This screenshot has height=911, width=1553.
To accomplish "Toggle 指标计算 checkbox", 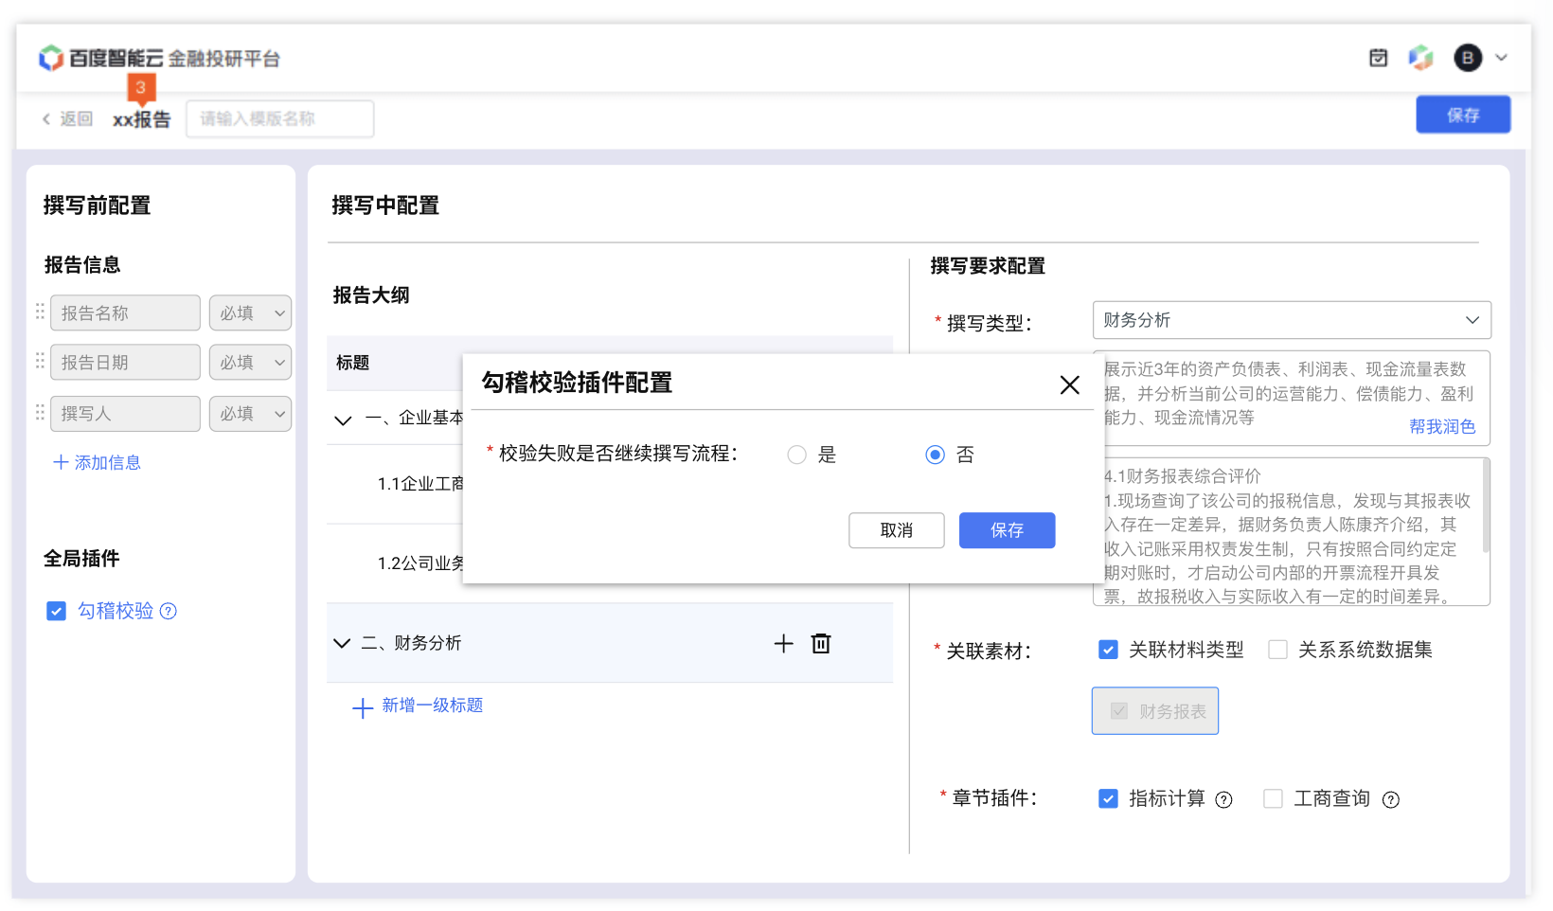I will pyautogui.click(x=1108, y=799).
